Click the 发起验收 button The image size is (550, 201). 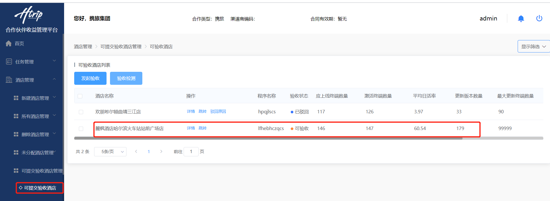click(90, 78)
